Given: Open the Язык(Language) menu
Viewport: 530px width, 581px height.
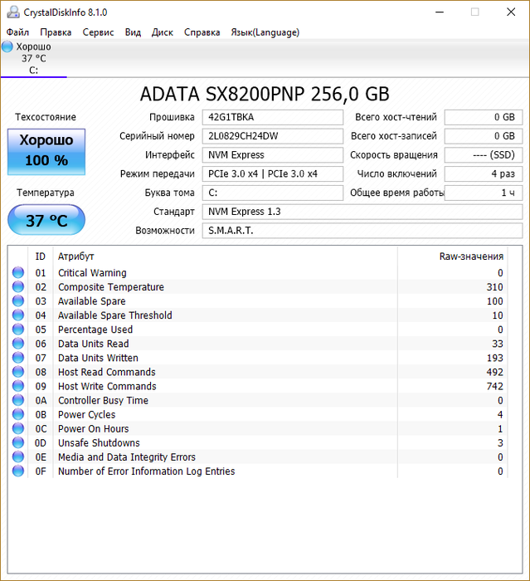Looking at the screenshot, I should tap(265, 32).
